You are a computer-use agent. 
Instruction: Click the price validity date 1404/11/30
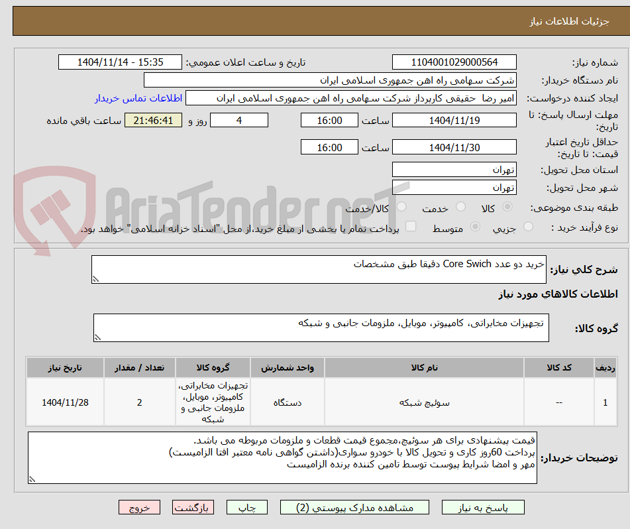coord(454,147)
